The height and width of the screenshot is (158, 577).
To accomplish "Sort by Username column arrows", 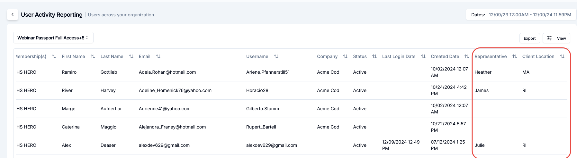I will click(276, 56).
